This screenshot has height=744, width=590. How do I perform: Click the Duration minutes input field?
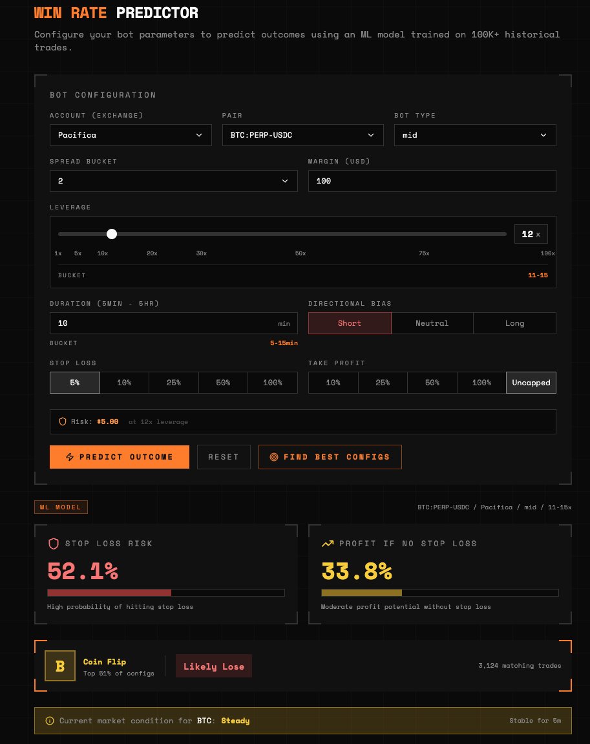(174, 323)
